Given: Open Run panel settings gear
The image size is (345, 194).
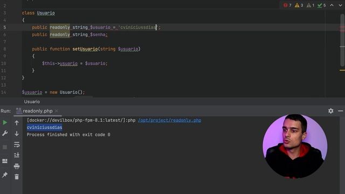Looking at the screenshot, I should (x=330, y=111).
